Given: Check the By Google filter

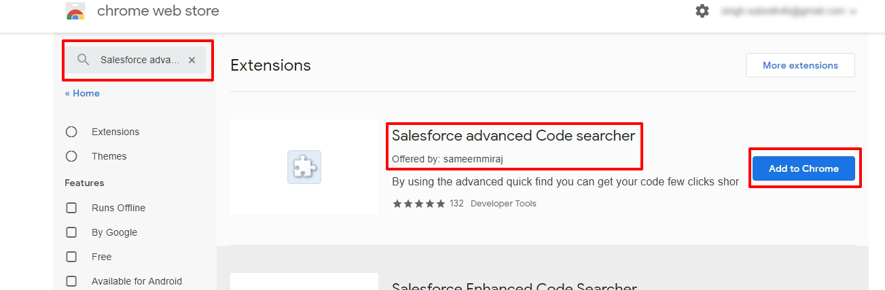Looking at the screenshot, I should [x=71, y=232].
